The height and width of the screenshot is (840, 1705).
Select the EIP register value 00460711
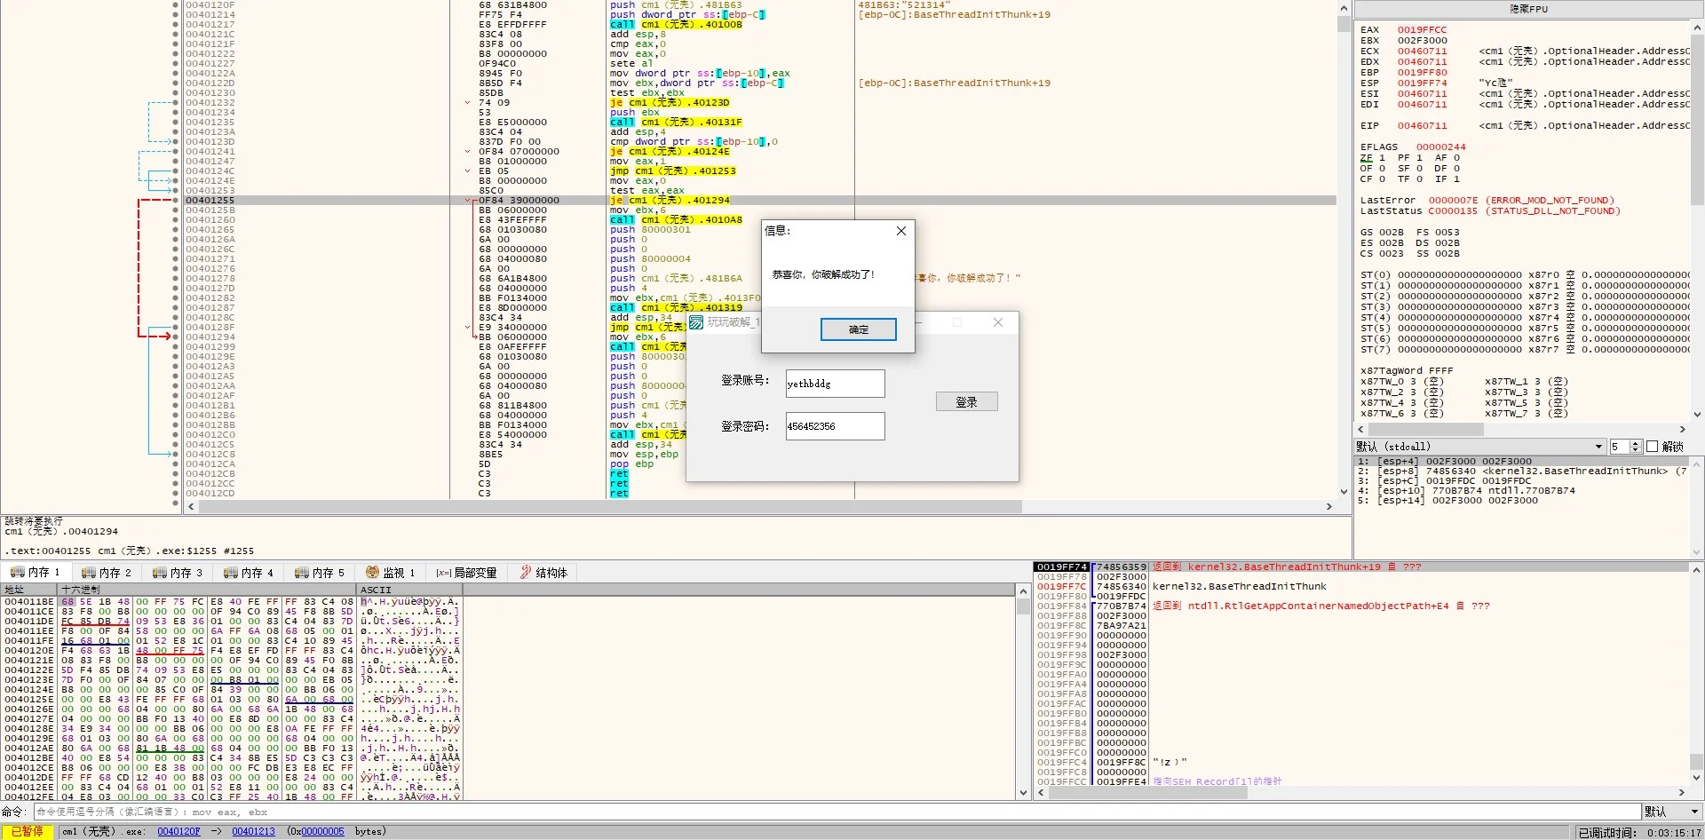coord(1422,126)
